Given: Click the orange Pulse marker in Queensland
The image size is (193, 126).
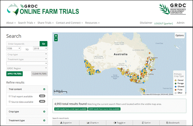Looking at the screenshot, I should (x=150, y=53).
